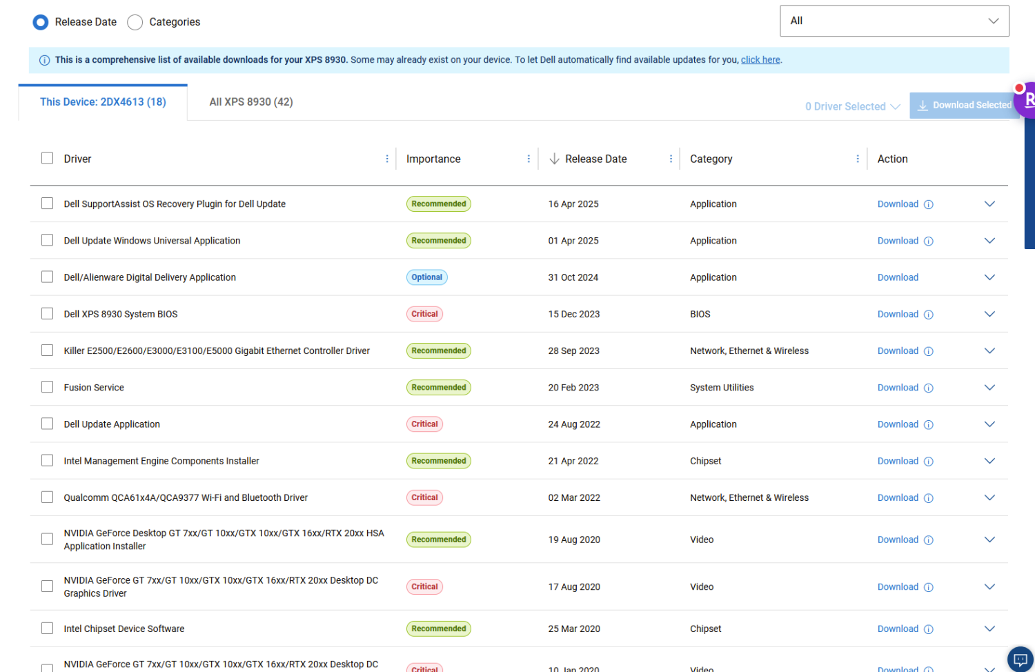Image resolution: width=1035 pixels, height=672 pixels.
Task: Check NVIDIA HSA Application Installer checkbox
Action: coord(47,539)
